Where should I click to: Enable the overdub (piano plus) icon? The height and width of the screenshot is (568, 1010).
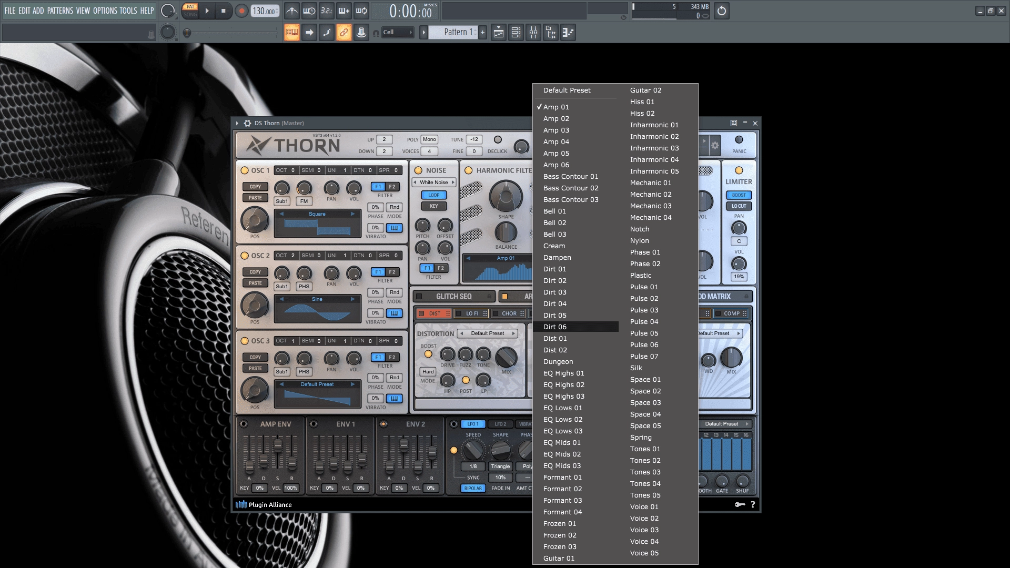tap(344, 11)
